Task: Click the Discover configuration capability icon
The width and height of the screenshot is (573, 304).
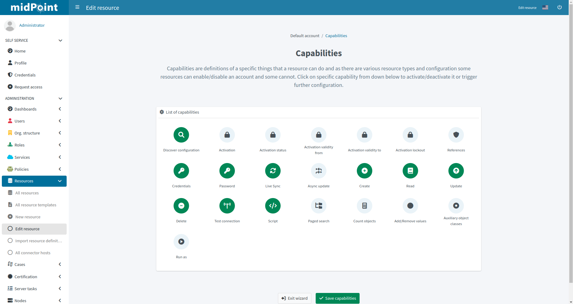Action: (x=181, y=135)
